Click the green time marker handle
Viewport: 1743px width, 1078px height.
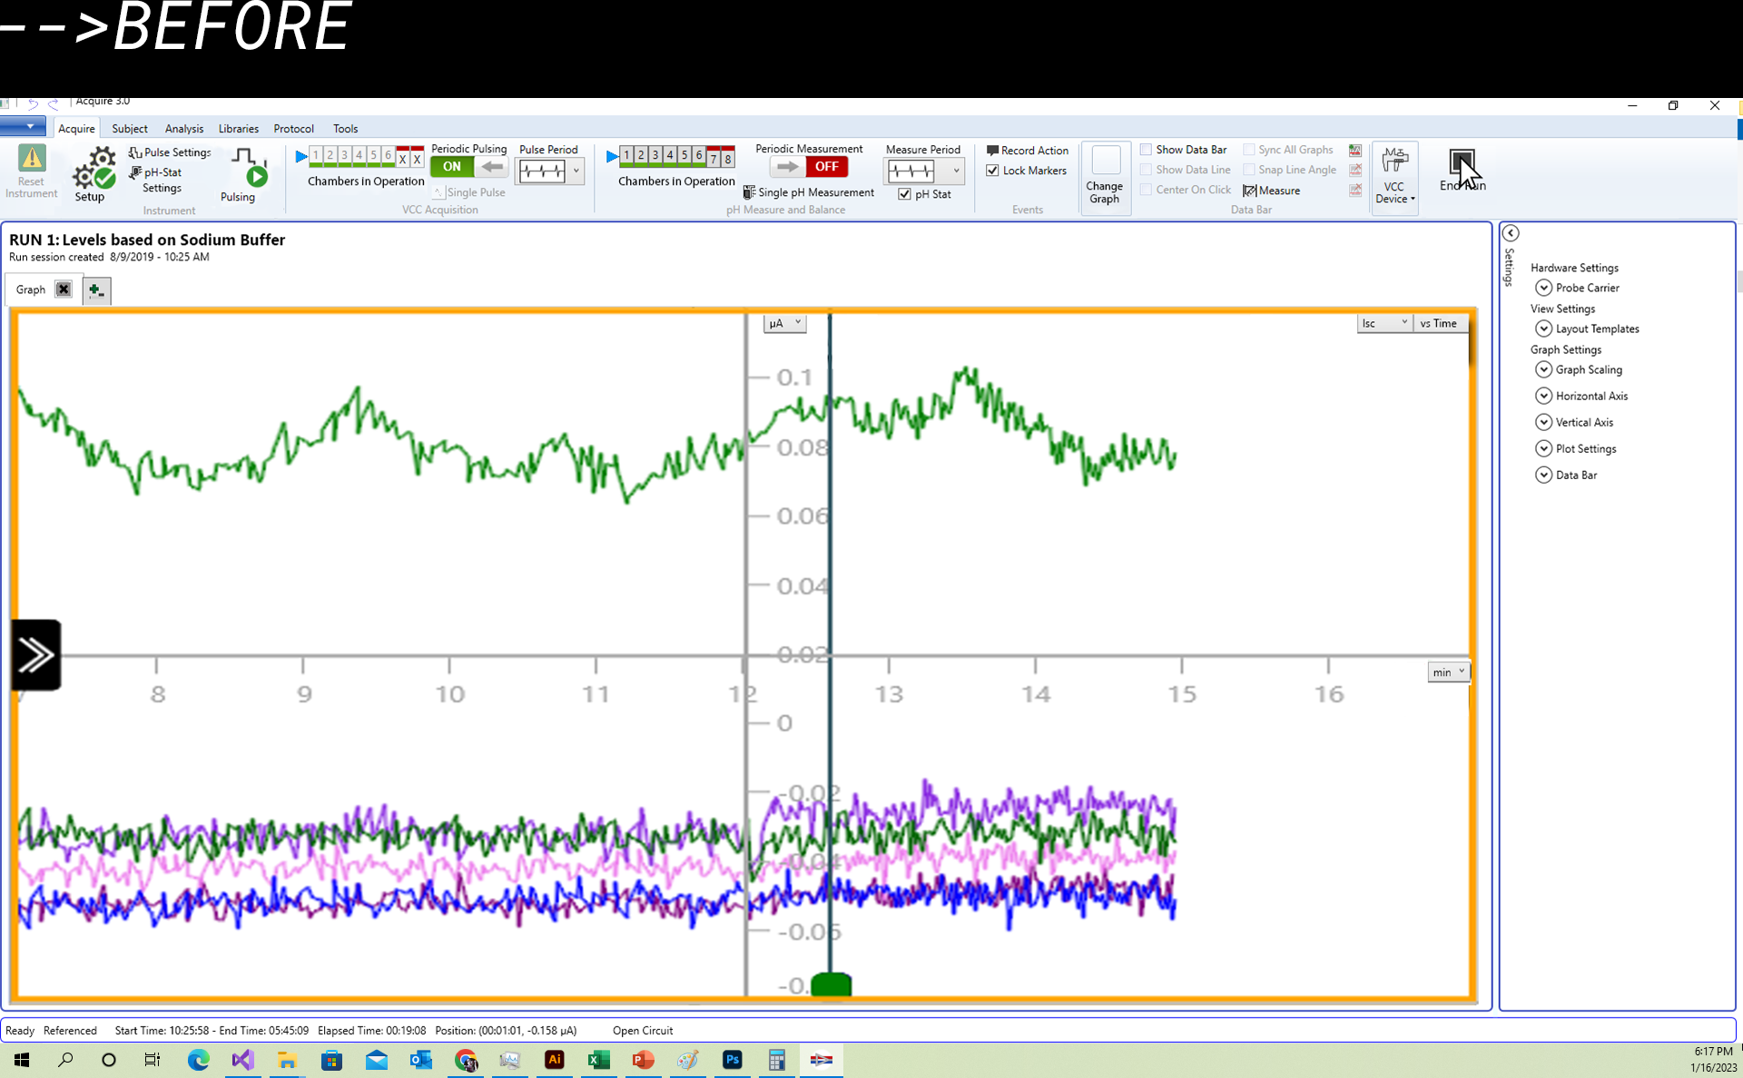pyautogui.click(x=831, y=984)
